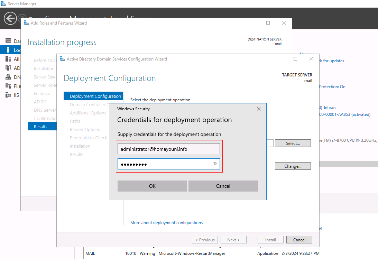
Task: Click Previous button in AD DS wizard
Action: click(205, 240)
